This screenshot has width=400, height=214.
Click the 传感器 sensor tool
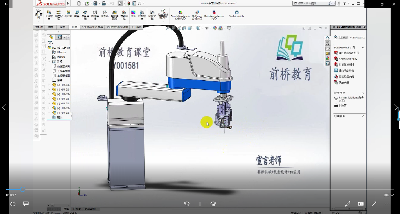[x=104, y=14]
